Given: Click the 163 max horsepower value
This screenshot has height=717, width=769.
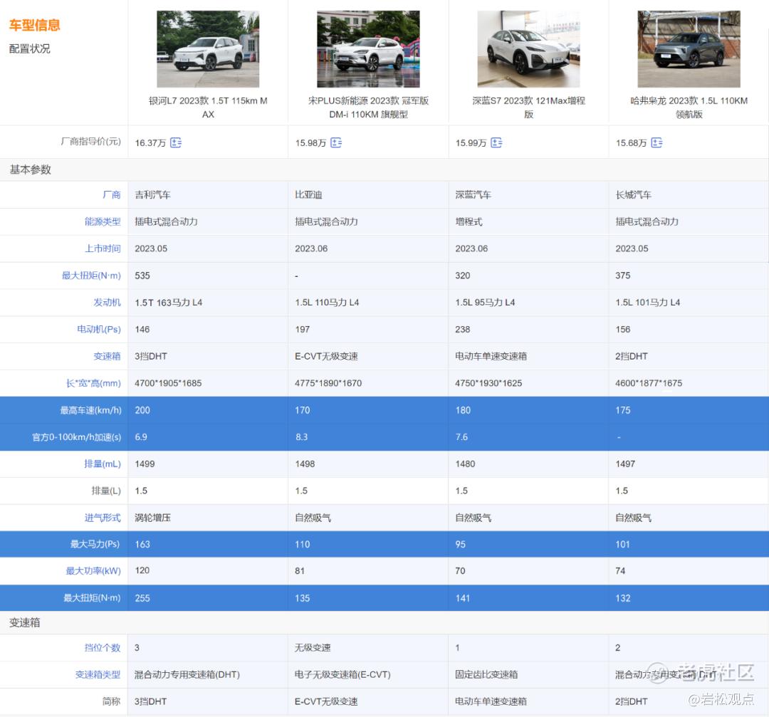Looking at the screenshot, I should point(142,545).
